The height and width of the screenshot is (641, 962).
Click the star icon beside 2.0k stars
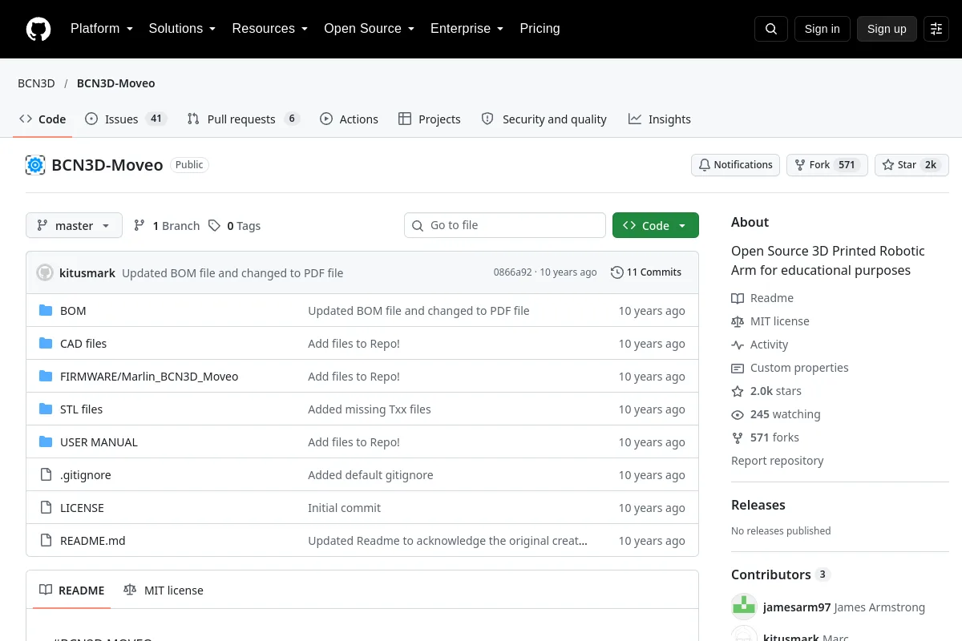pyautogui.click(x=738, y=391)
